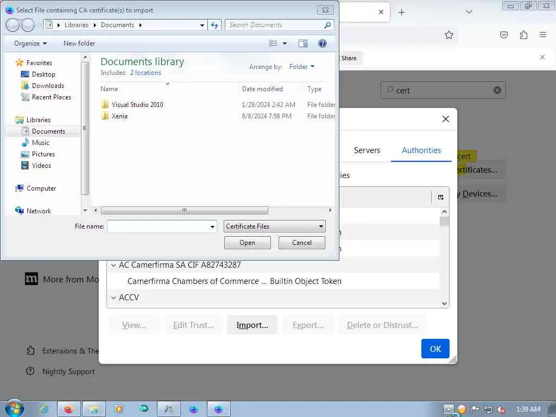Switch to the Authorities tab
The width and height of the screenshot is (556, 417).
[421, 150]
